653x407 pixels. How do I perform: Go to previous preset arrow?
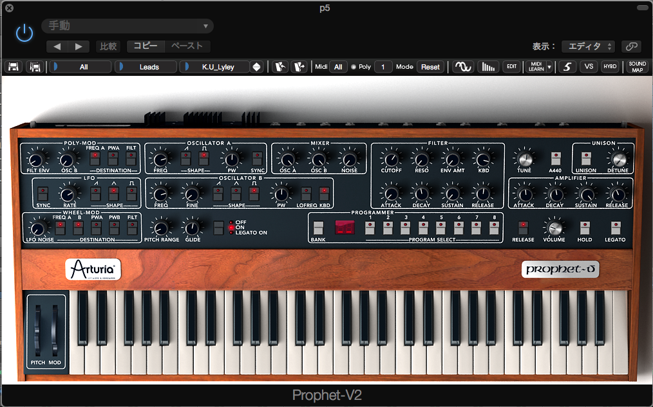point(57,46)
